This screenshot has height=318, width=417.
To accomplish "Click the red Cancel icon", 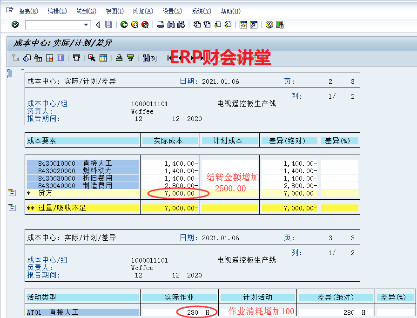I will pos(145,25).
